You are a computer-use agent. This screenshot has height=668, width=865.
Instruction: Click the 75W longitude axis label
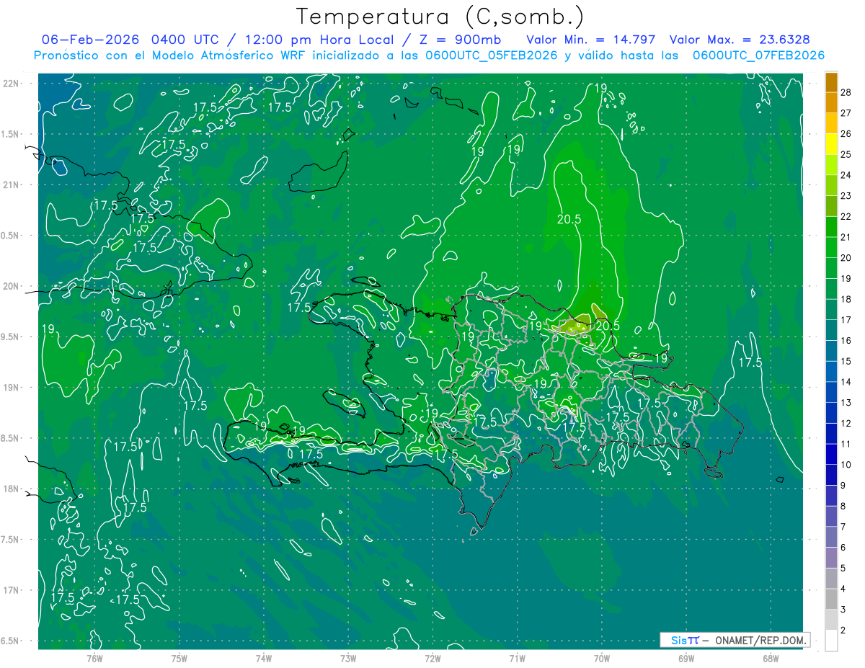click(179, 658)
